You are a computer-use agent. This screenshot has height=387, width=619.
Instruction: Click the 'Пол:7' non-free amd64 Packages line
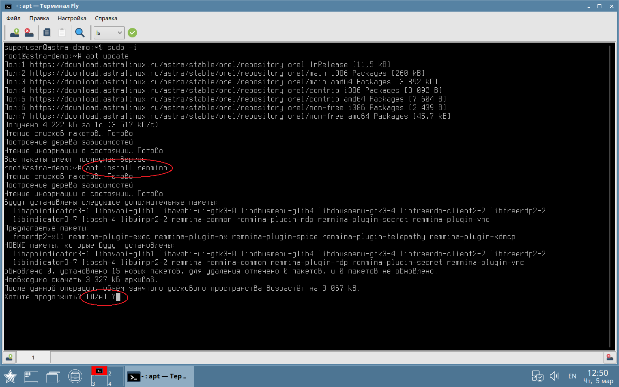tap(227, 116)
